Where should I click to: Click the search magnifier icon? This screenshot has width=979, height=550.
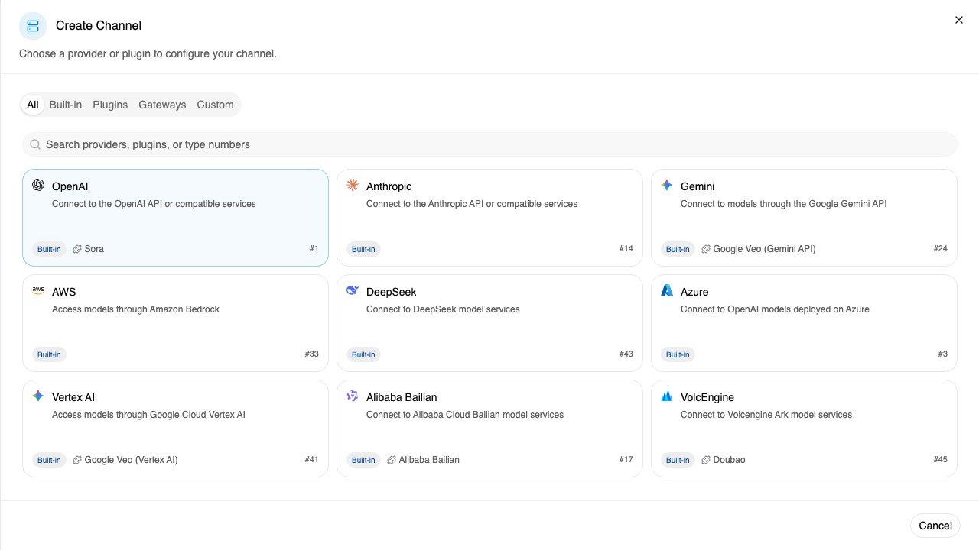(x=35, y=144)
